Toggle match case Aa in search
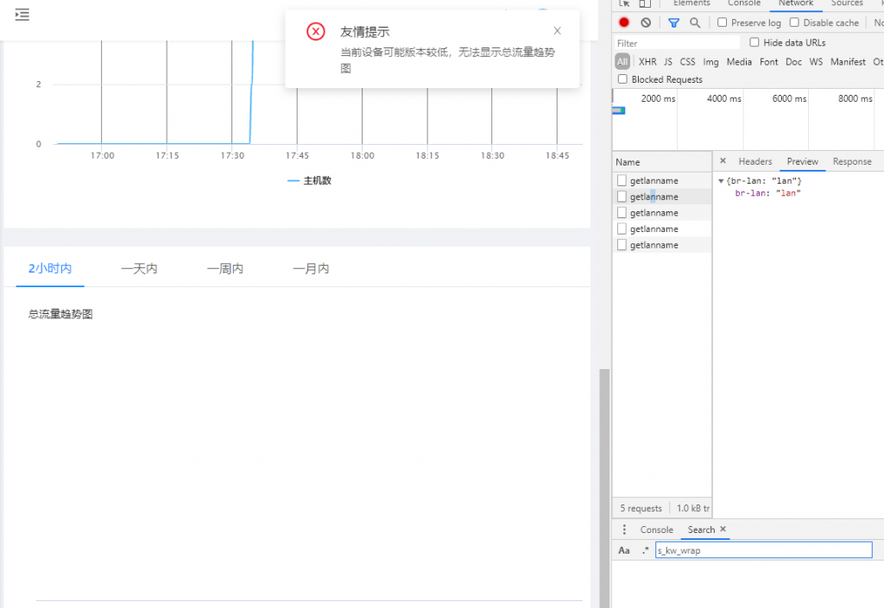The image size is (884, 608). 624,550
